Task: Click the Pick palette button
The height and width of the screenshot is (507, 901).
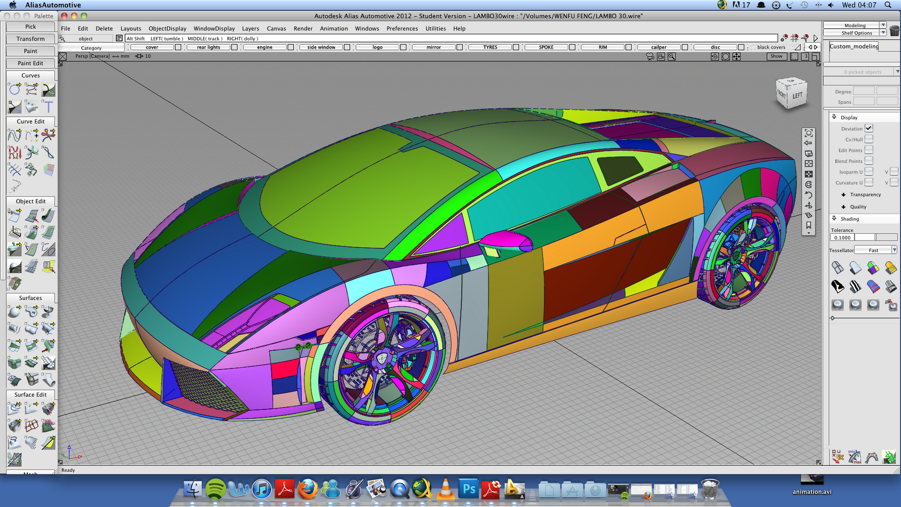Action: pyautogui.click(x=30, y=26)
